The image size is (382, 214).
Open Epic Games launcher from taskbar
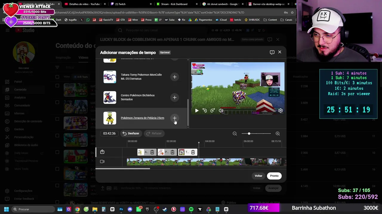coord(147,209)
